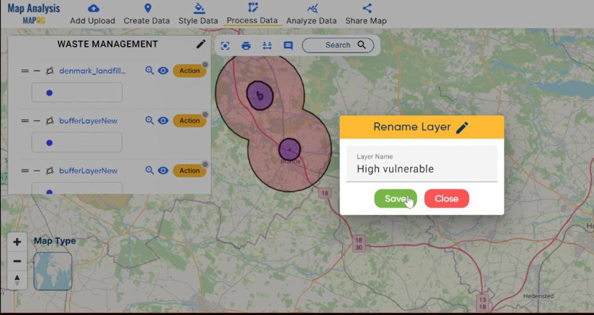Click polygon type icon of denmark_landfill layer
Image resolution: width=594 pixels, height=315 pixels.
[50, 71]
